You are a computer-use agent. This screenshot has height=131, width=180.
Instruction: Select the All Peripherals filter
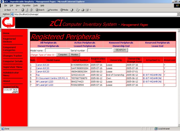[48, 43]
